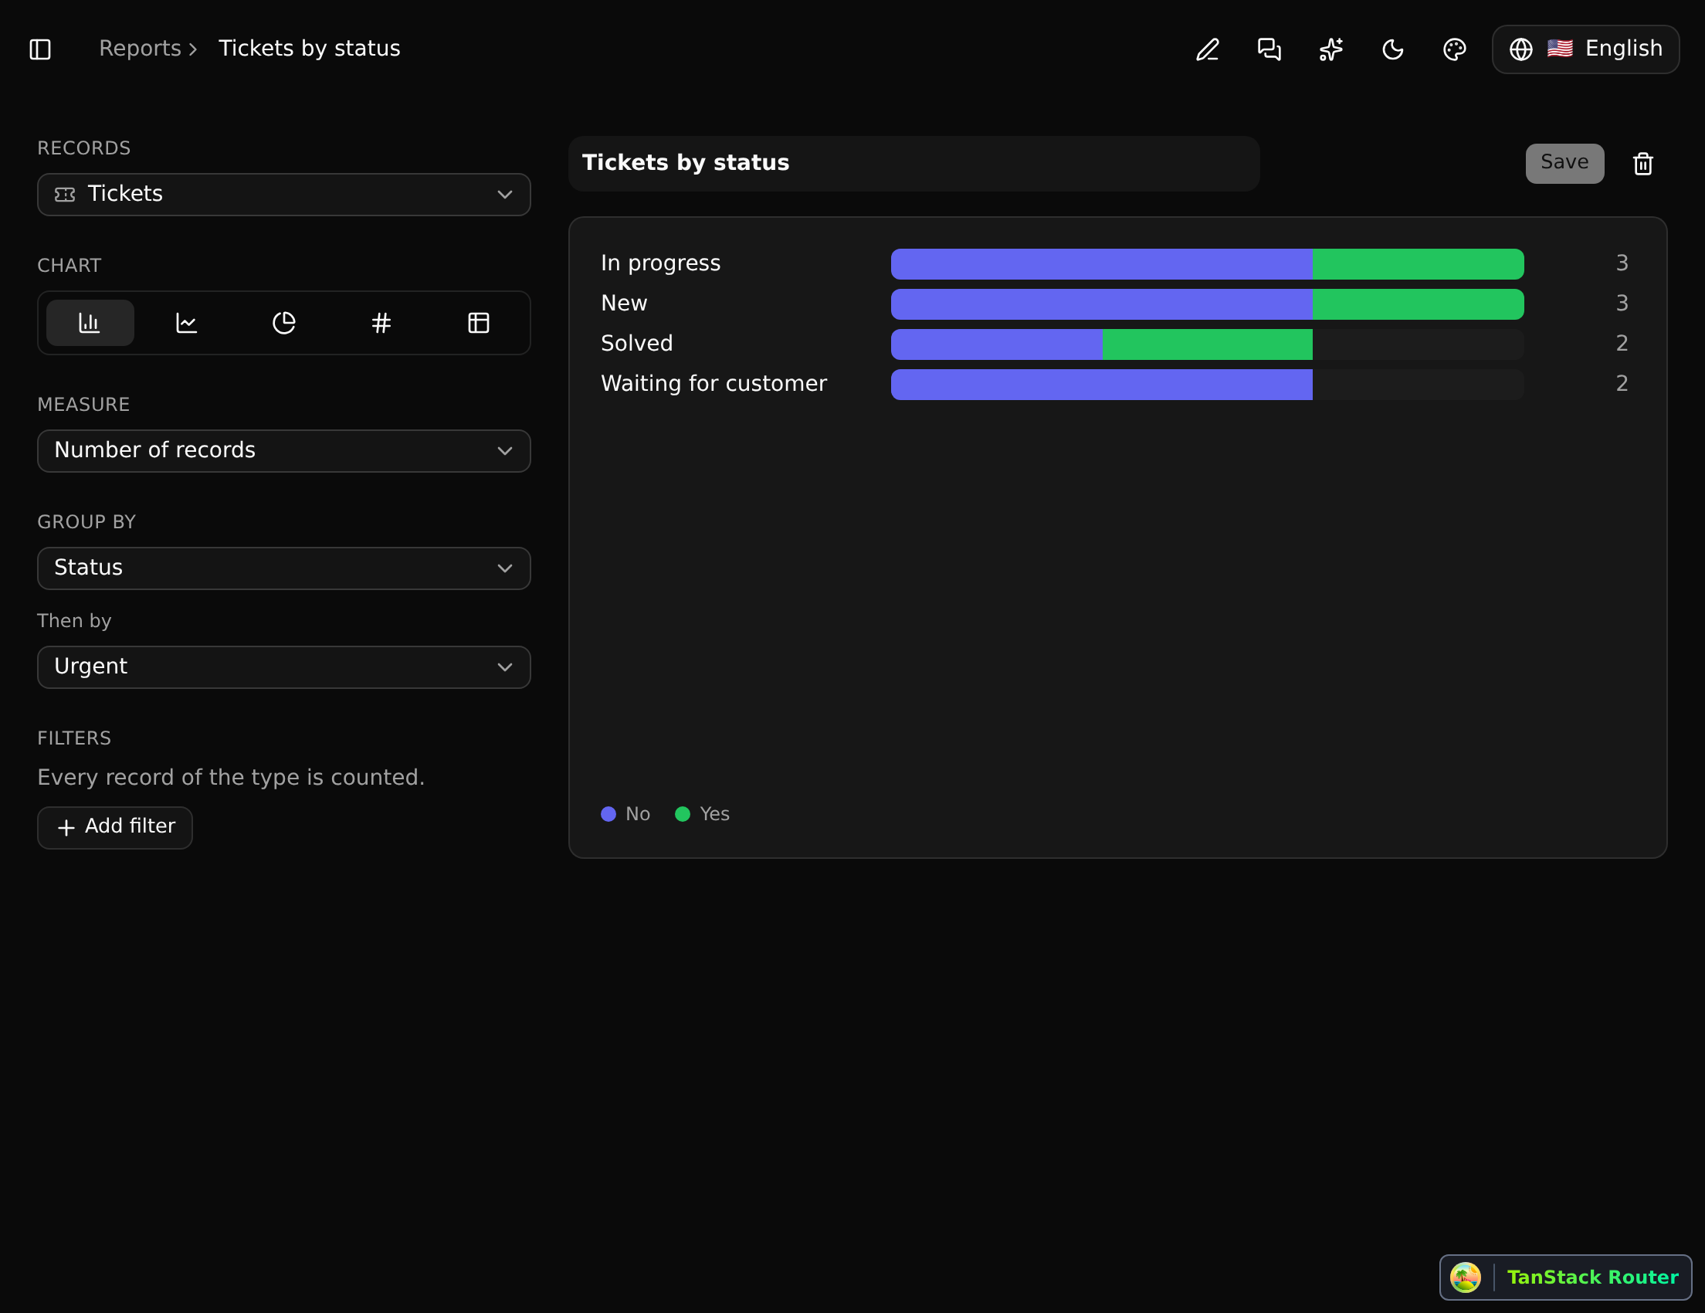This screenshot has height=1313, width=1705.
Task: Click Tickets by status breadcrumb text
Action: click(x=309, y=49)
